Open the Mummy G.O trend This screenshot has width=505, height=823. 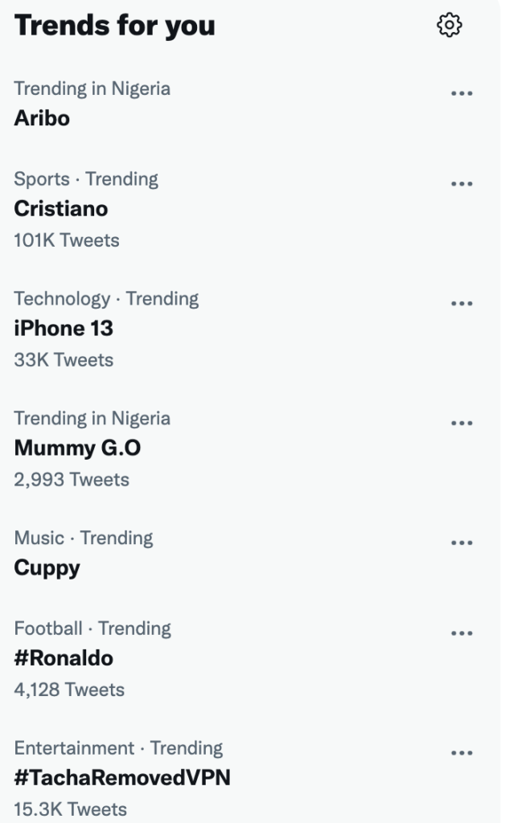coord(77,448)
